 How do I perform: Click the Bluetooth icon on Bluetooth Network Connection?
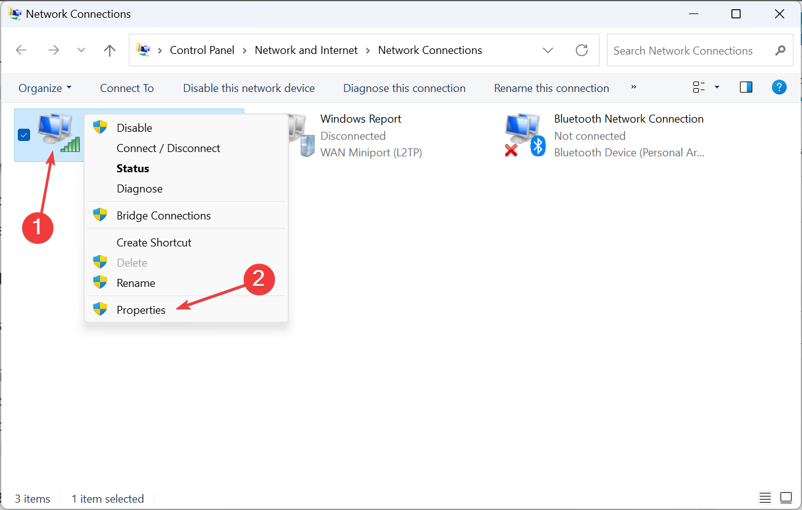pos(538,147)
